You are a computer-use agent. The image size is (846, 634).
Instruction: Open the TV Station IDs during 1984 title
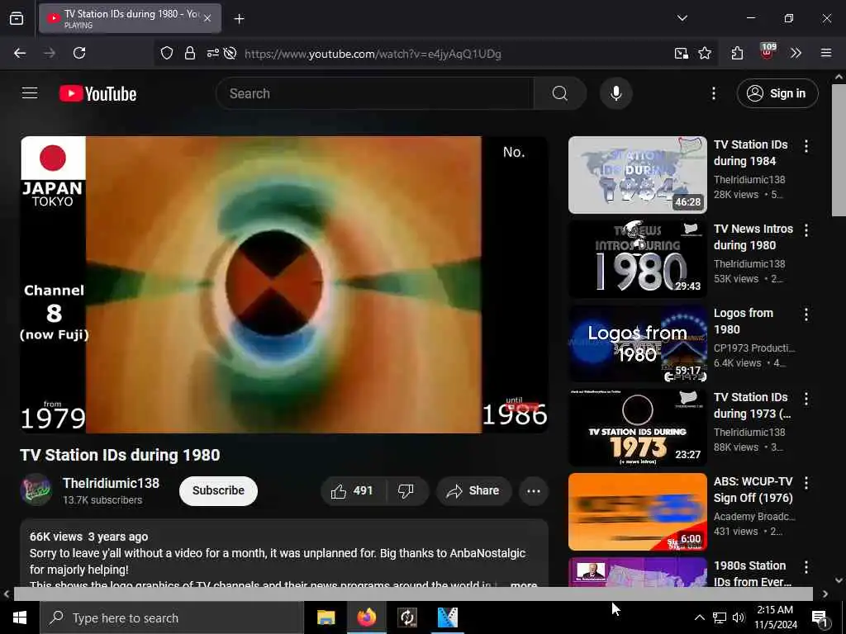point(750,153)
